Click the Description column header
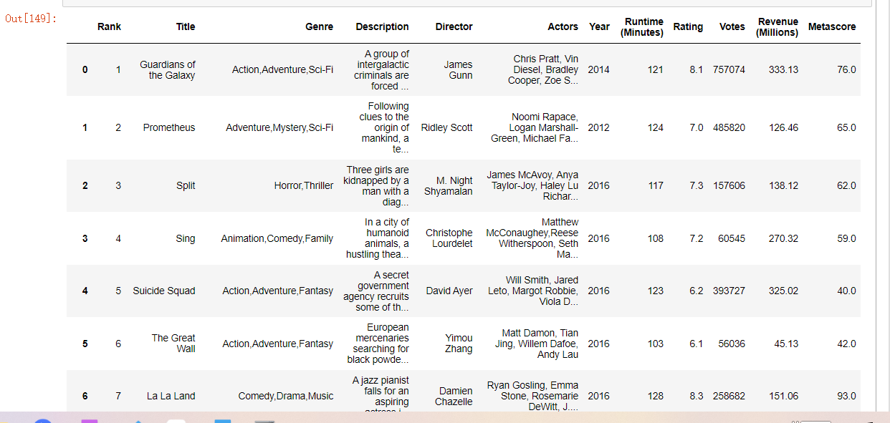The height and width of the screenshot is (423, 890). (x=382, y=26)
